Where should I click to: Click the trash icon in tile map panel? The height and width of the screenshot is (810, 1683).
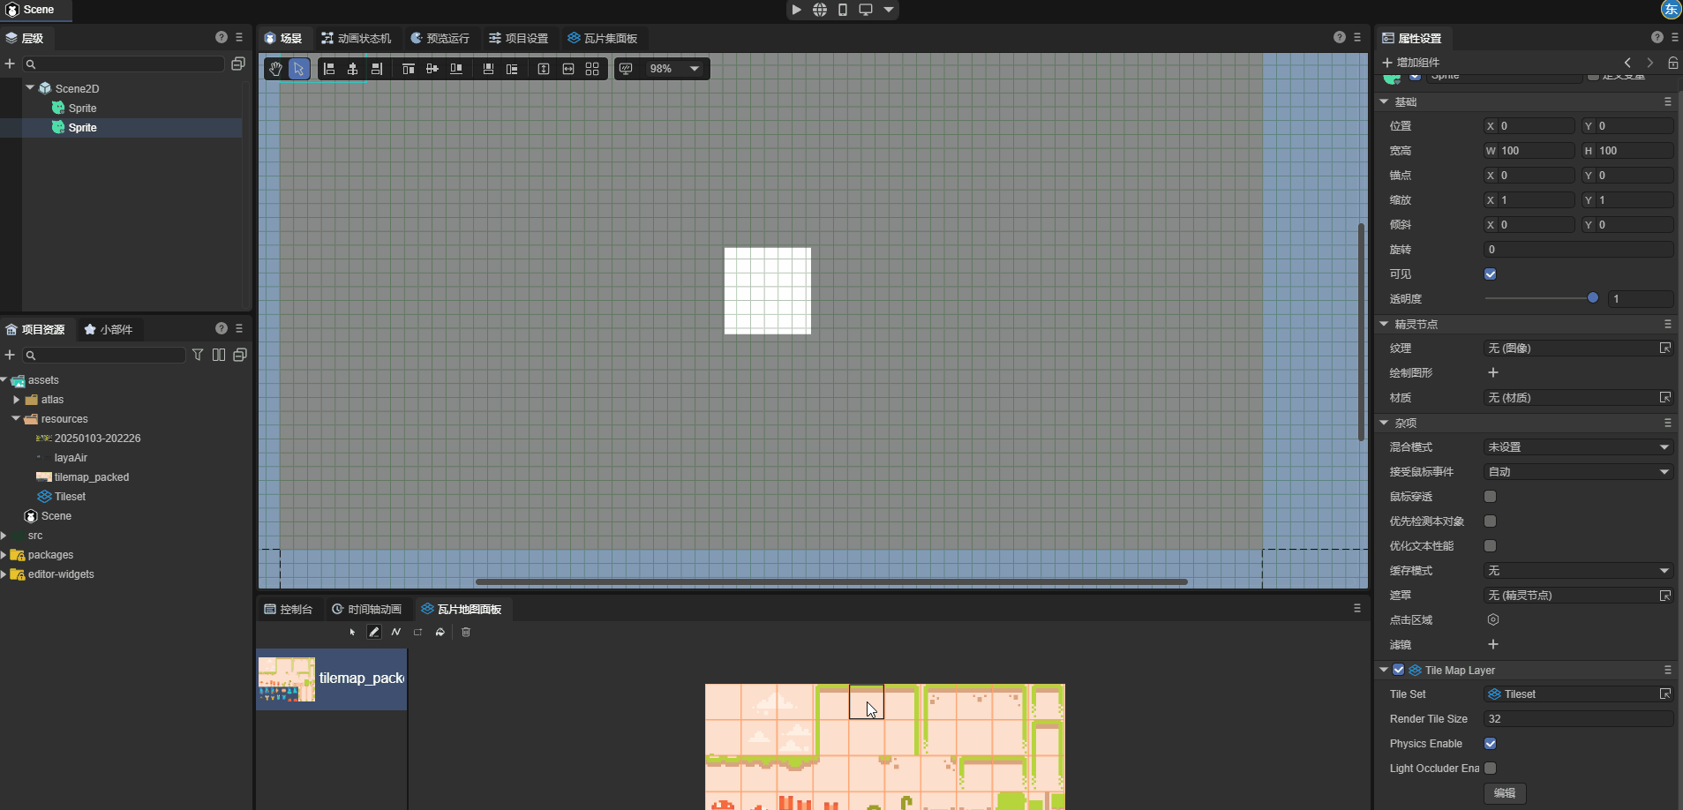point(466,632)
